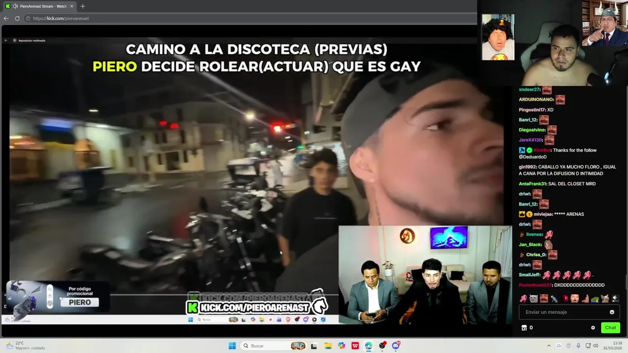The image size is (628, 353).
Task: Pick the red glowing emote in quick bar
Action: [565, 298]
